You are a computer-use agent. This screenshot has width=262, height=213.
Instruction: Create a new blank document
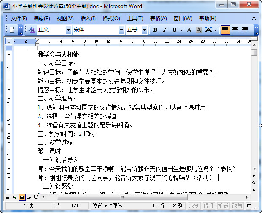12,30
